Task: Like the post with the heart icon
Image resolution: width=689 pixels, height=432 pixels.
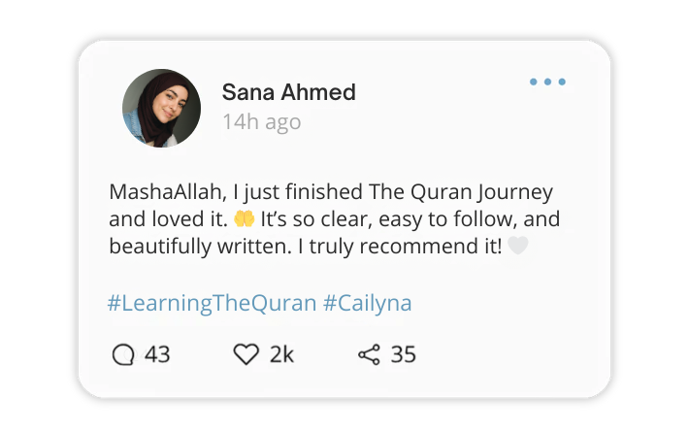Action: point(246,355)
